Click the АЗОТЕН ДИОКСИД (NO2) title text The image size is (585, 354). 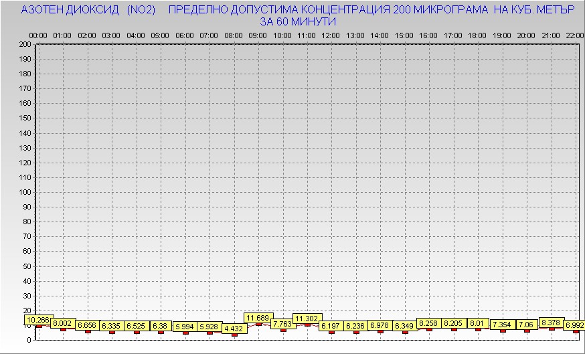click(88, 10)
